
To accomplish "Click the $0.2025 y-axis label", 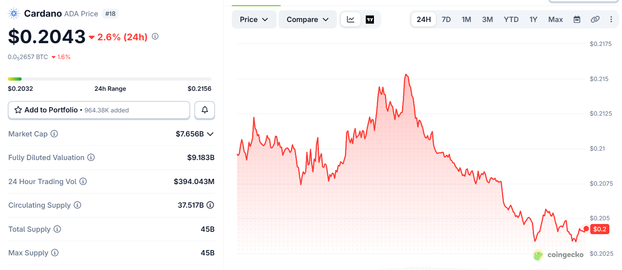I will 601,254.
